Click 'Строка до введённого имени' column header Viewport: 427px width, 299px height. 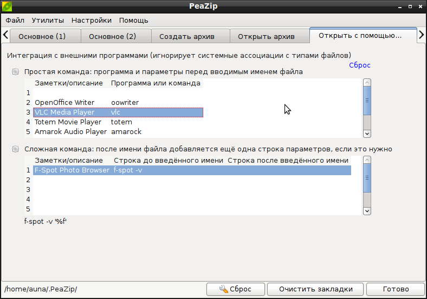pyautogui.click(x=169, y=161)
